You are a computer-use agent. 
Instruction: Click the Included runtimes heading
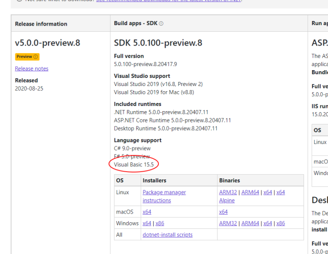click(137, 104)
